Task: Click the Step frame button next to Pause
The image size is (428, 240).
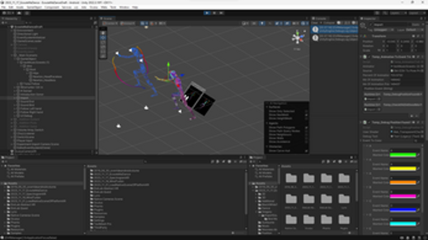Action: click(x=222, y=13)
